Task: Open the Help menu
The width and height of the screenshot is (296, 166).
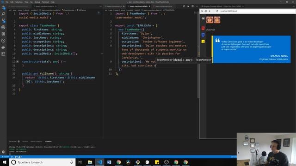Action: [52, 2]
